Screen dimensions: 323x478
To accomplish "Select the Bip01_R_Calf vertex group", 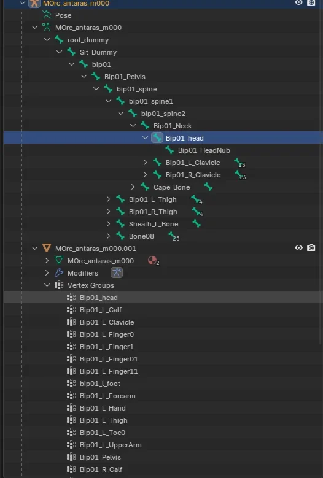I will pos(101,469).
